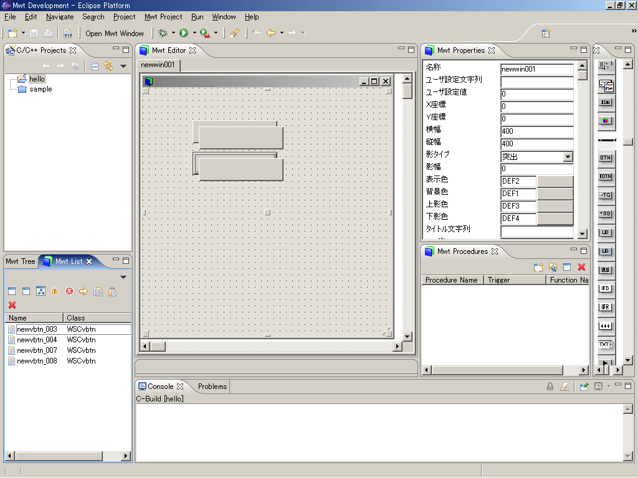Open dropdown next to New wizard icon
638x478 pixels.
point(23,33)
